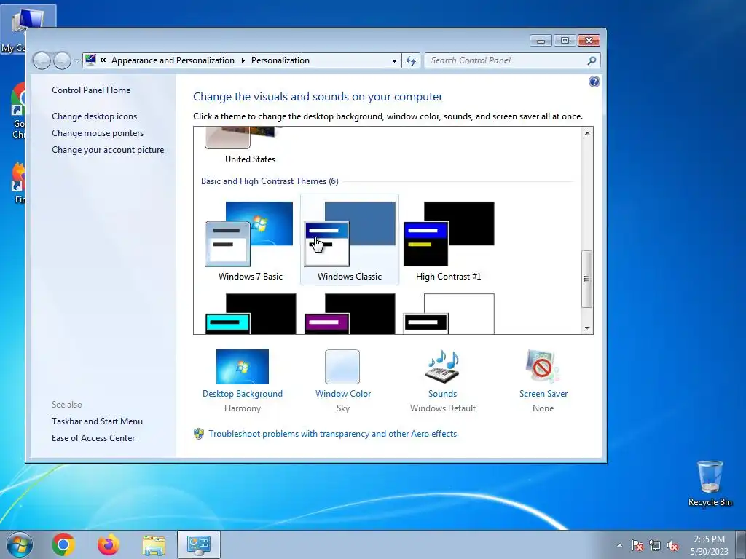The image size is (746, 559).
Task: Open Ease of Access Center link
Action: coord(93,437)
